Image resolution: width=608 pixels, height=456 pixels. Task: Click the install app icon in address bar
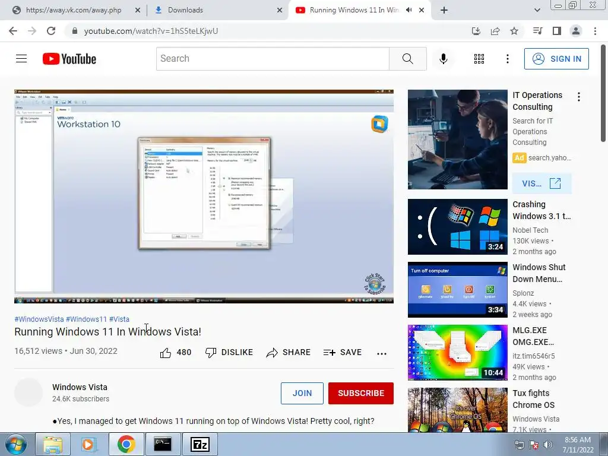pyautogui.click(x=476, y=31)
